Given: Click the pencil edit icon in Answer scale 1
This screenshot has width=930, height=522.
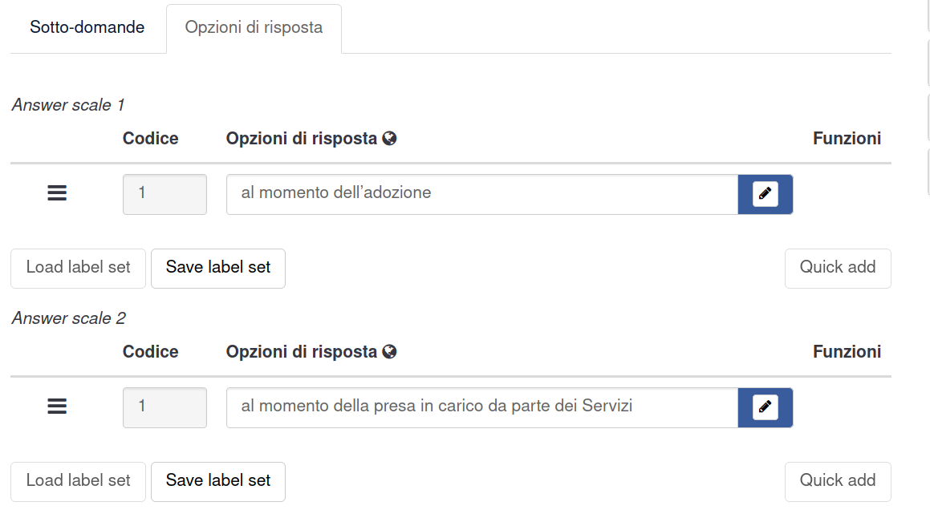Looking at the screenshot, I should (766, 194).
